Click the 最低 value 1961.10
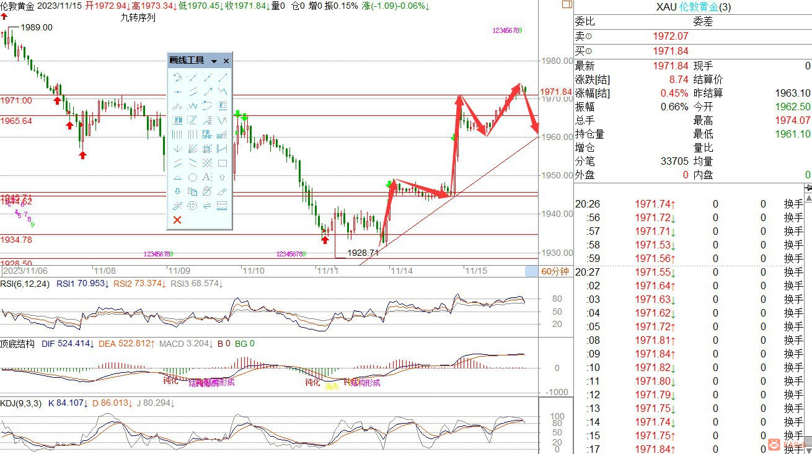The image size is (812, 454). [x=793, y=134]
